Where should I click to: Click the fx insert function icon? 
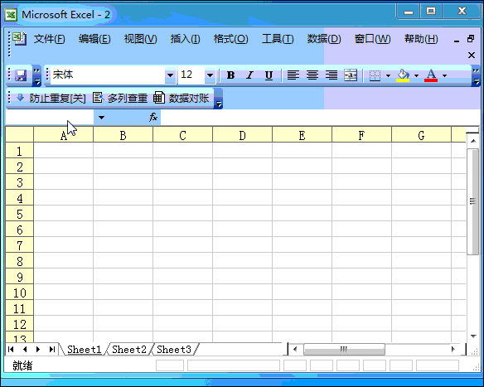tap(153, 118)
